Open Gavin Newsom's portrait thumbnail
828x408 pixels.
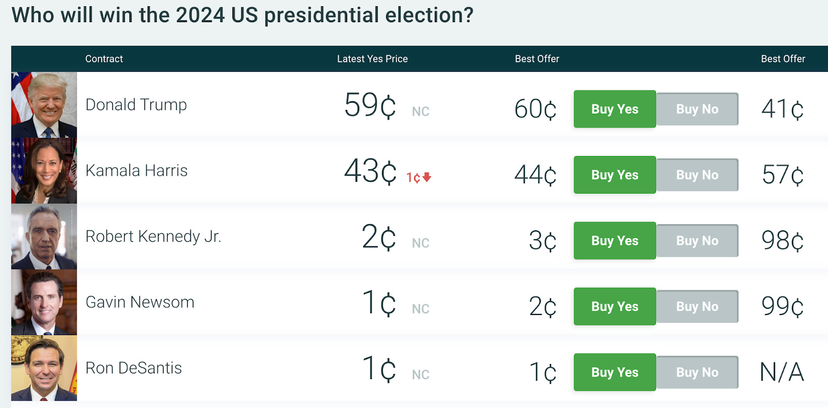[x=44, y=302]
